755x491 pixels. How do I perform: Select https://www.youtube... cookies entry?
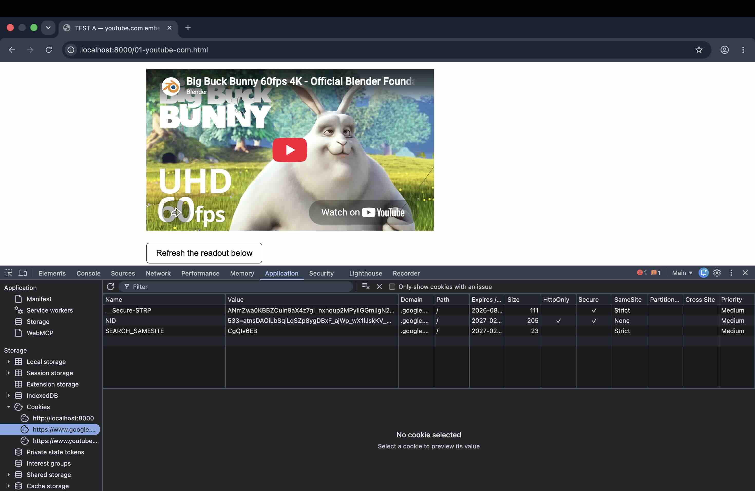coord(65,441)
